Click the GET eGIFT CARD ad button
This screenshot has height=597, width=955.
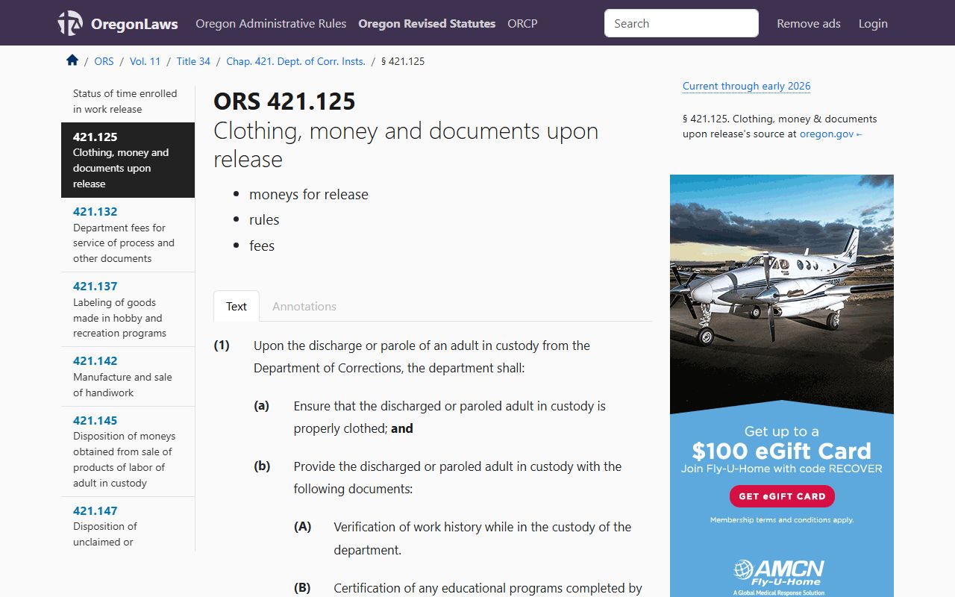coord(782,496)
